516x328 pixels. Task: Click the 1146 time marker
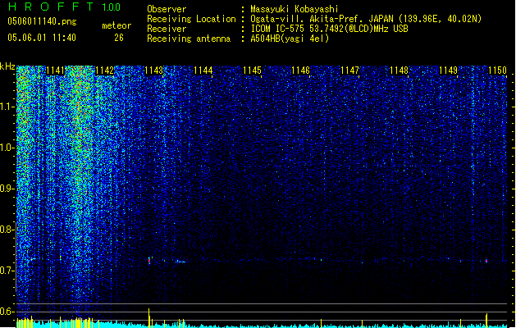tap(301, 71)
